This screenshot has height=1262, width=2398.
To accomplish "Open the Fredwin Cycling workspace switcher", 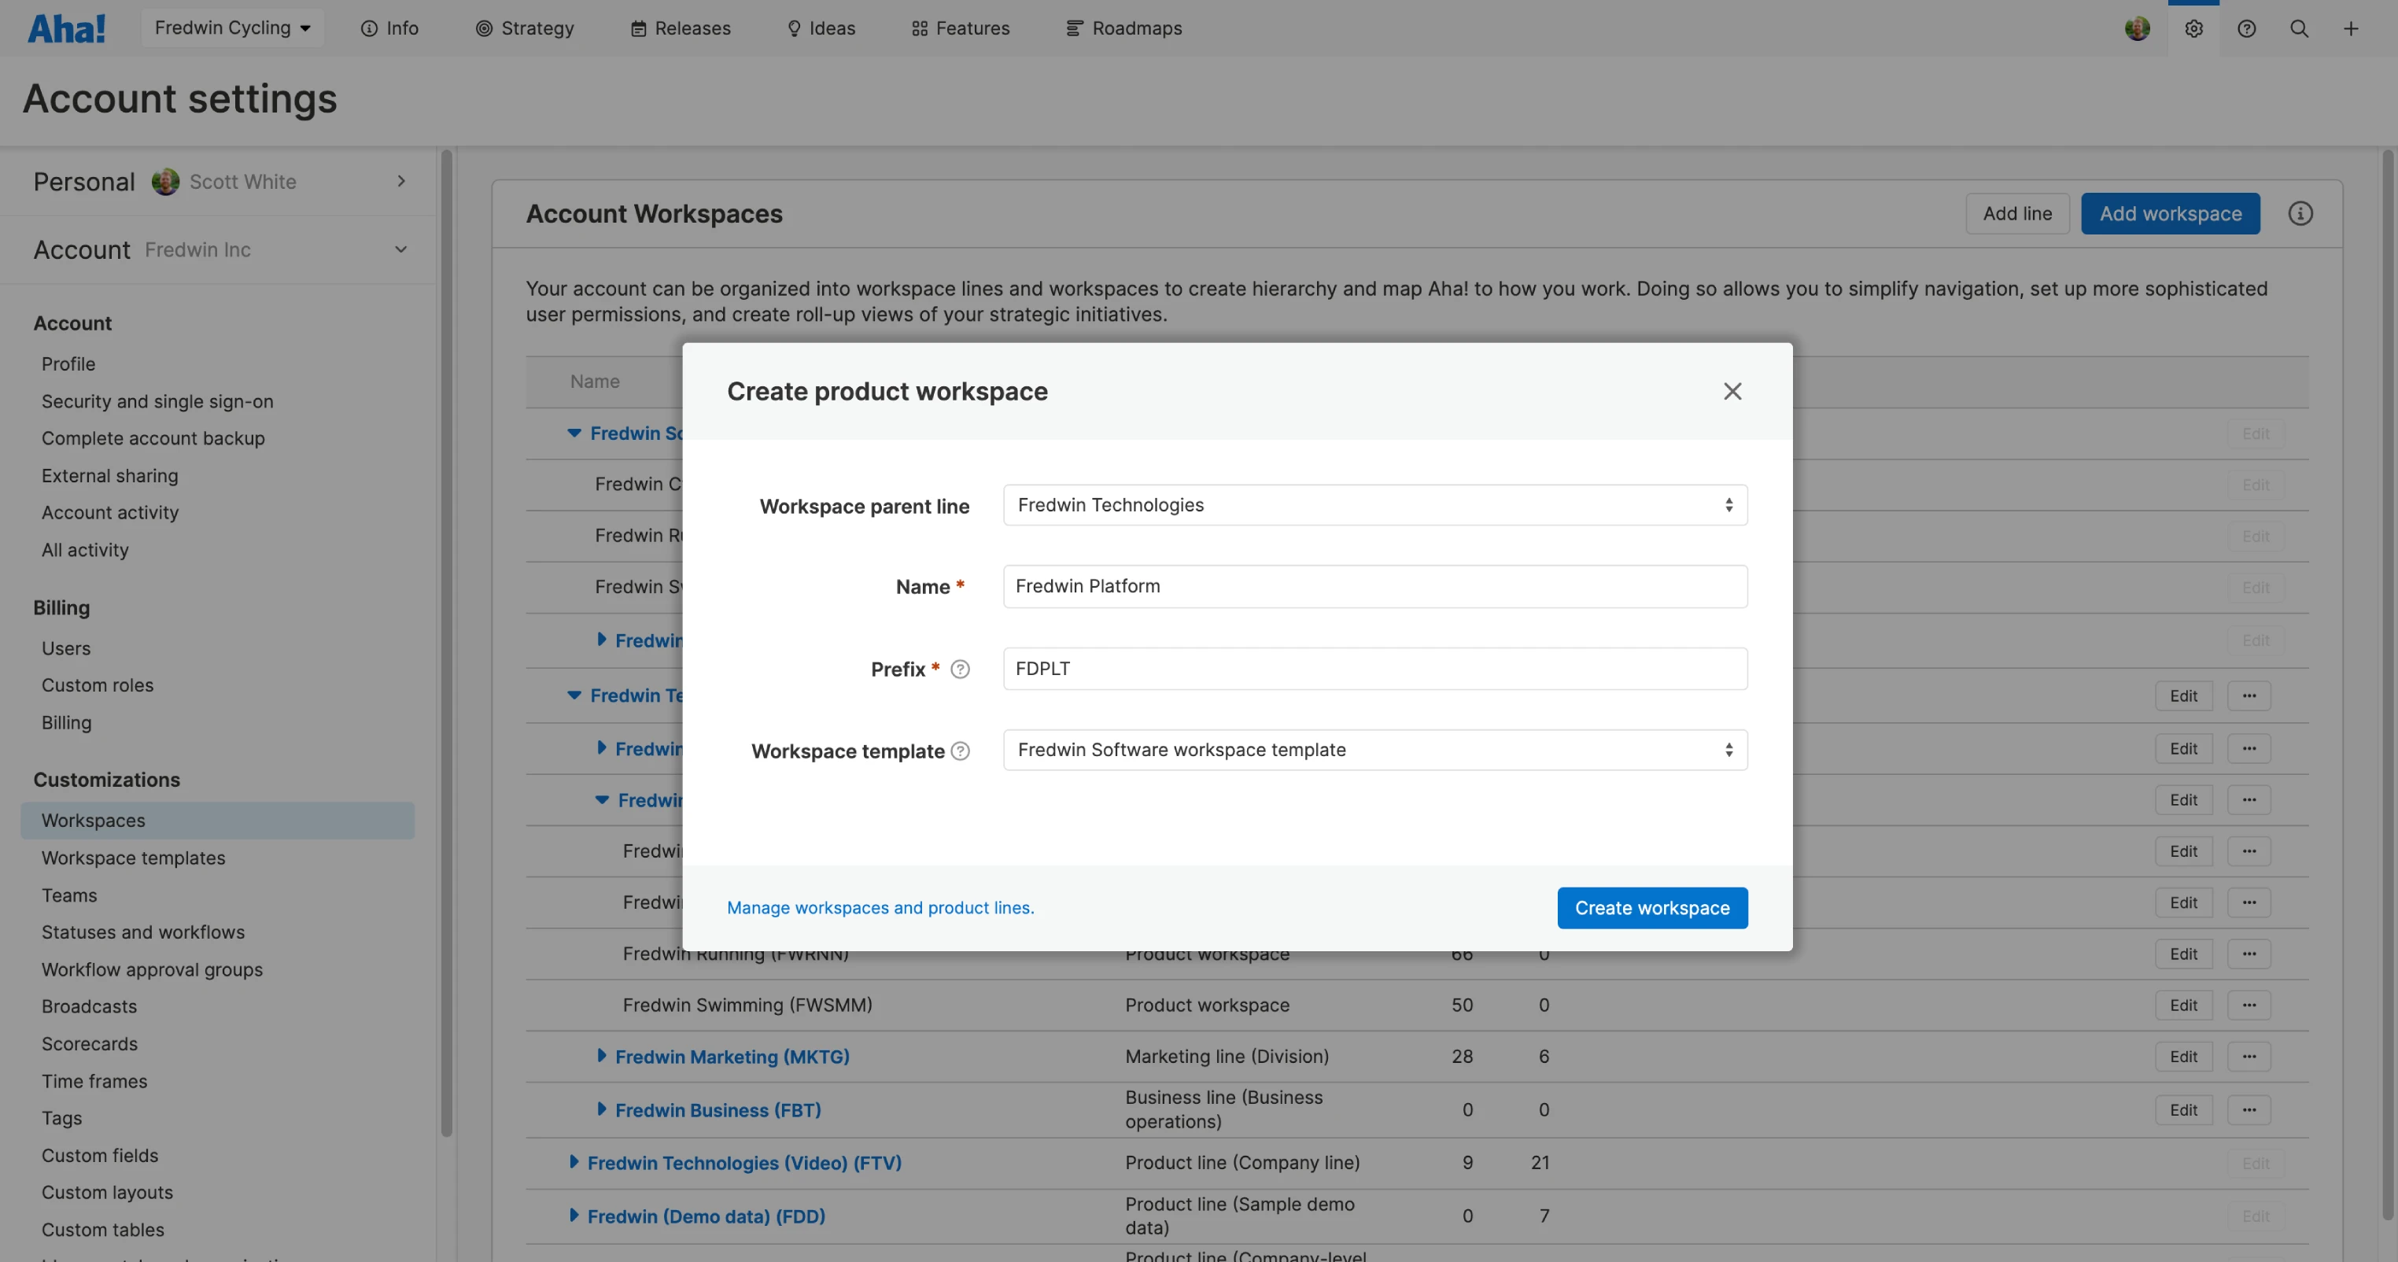I will [232, 28].
